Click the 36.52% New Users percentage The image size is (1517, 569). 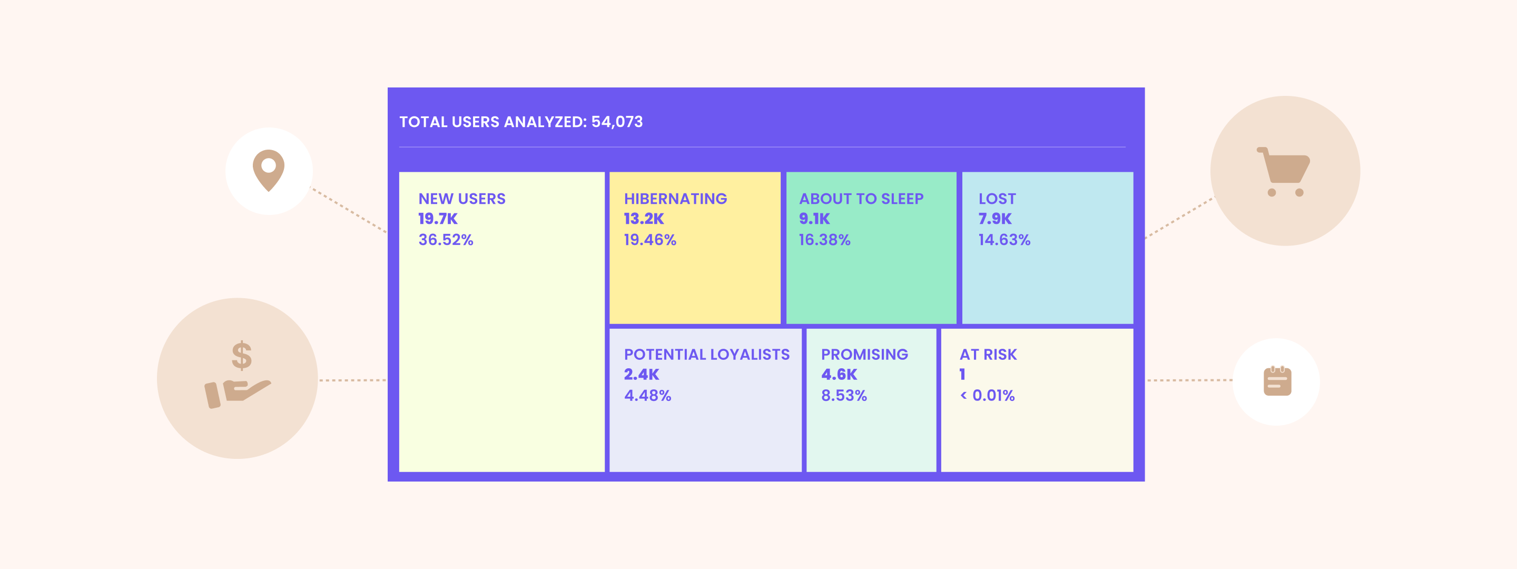click(x=445, y=240)
